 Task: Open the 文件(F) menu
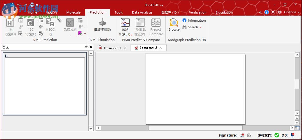(x=11, y=12)
